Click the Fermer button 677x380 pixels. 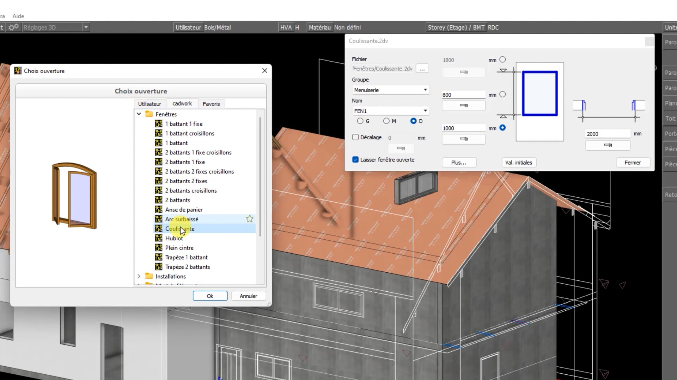click(633, 163)
